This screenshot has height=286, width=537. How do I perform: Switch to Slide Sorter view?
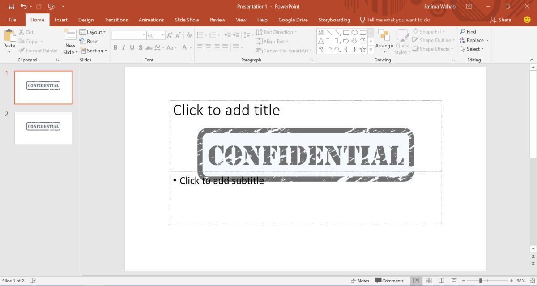pos(429,281)
